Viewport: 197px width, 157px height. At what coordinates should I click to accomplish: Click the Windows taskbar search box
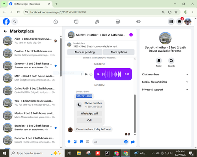(x=37, y=153)
